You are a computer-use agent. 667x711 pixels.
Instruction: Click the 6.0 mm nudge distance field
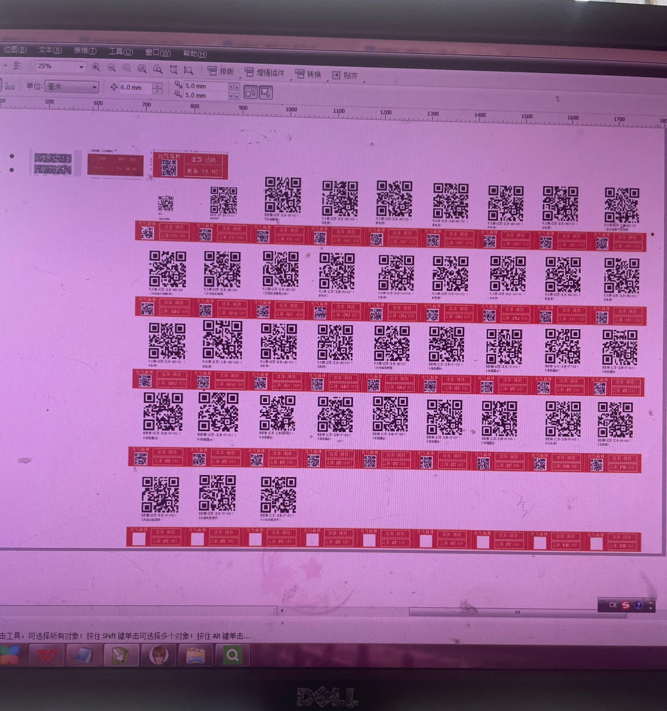135,88
